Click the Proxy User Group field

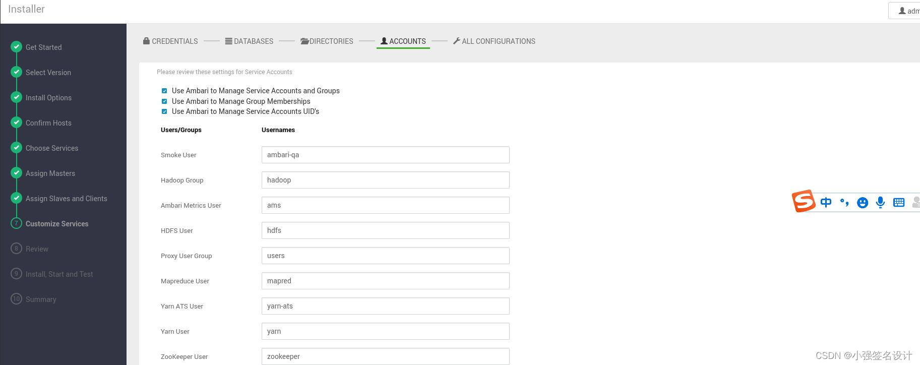[x=386, y=256]
